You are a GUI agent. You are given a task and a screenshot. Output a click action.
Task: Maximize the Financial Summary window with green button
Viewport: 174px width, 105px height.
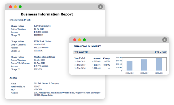tap(84, 40)
